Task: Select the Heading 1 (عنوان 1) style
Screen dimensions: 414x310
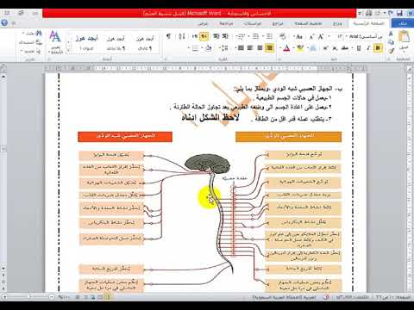Action: coord(86,43)
